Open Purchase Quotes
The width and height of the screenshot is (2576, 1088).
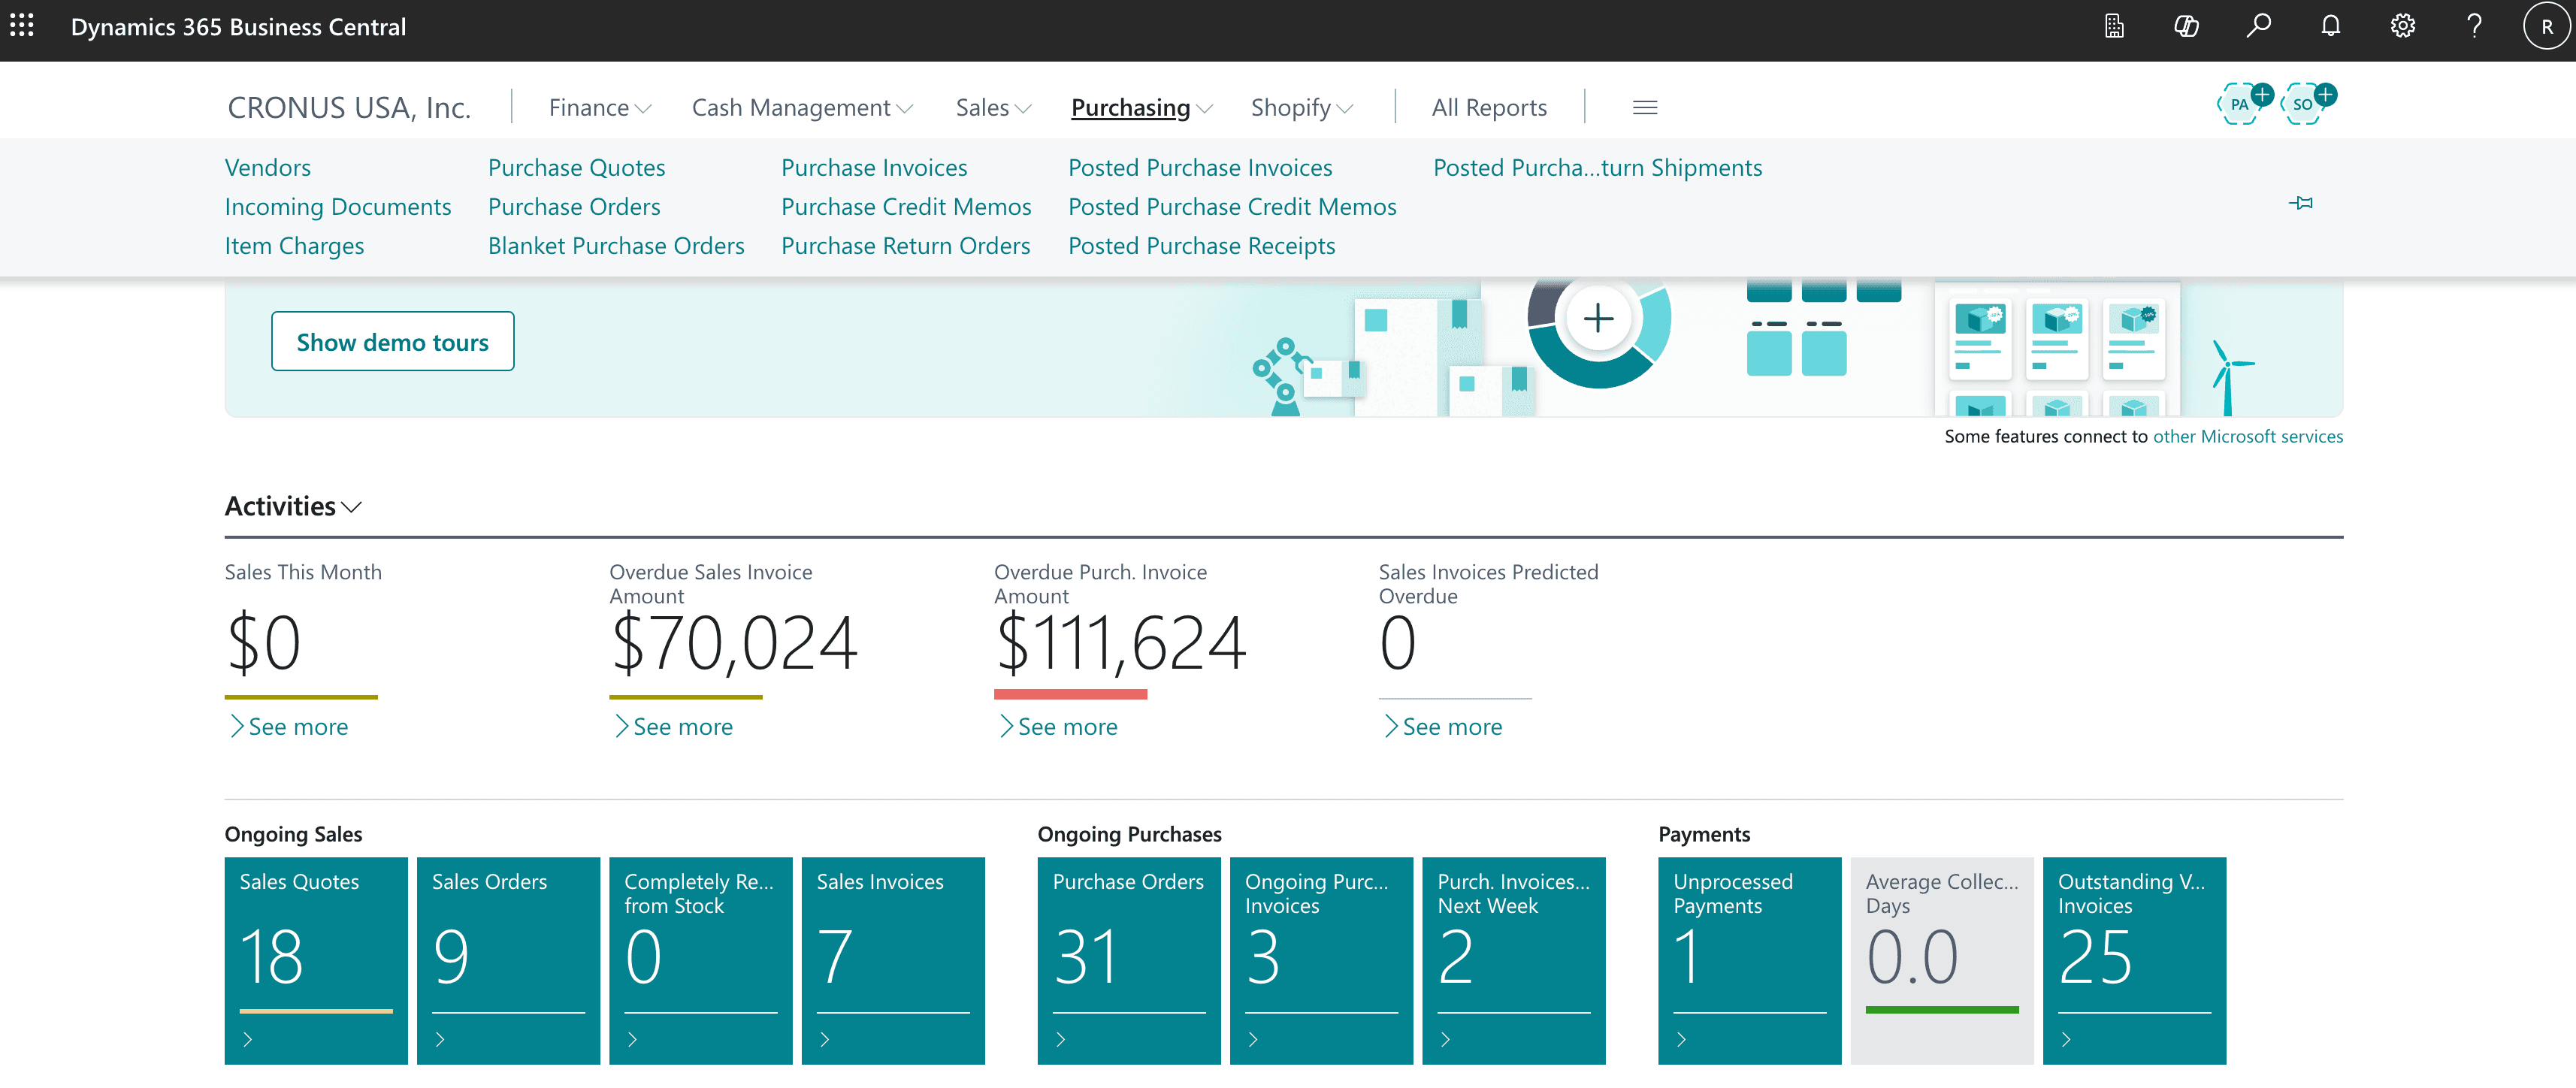tap(577, 168)
